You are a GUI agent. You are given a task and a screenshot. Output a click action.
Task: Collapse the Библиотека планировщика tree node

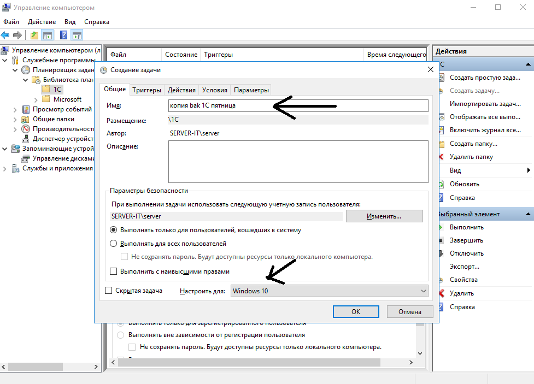(x=25, y=80)
